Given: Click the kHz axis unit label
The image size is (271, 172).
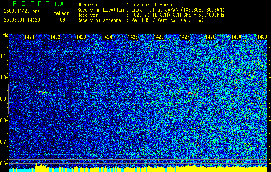Looking at the screenshot, I should coord(4,35).
